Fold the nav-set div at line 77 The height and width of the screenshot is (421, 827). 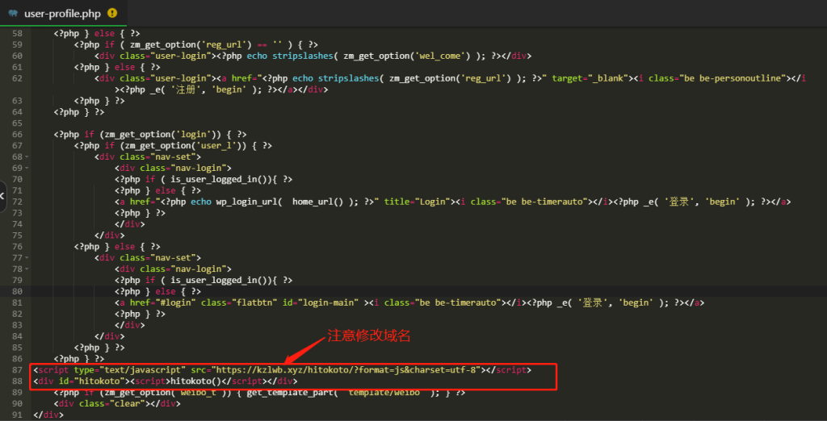[x=27, y=258]
